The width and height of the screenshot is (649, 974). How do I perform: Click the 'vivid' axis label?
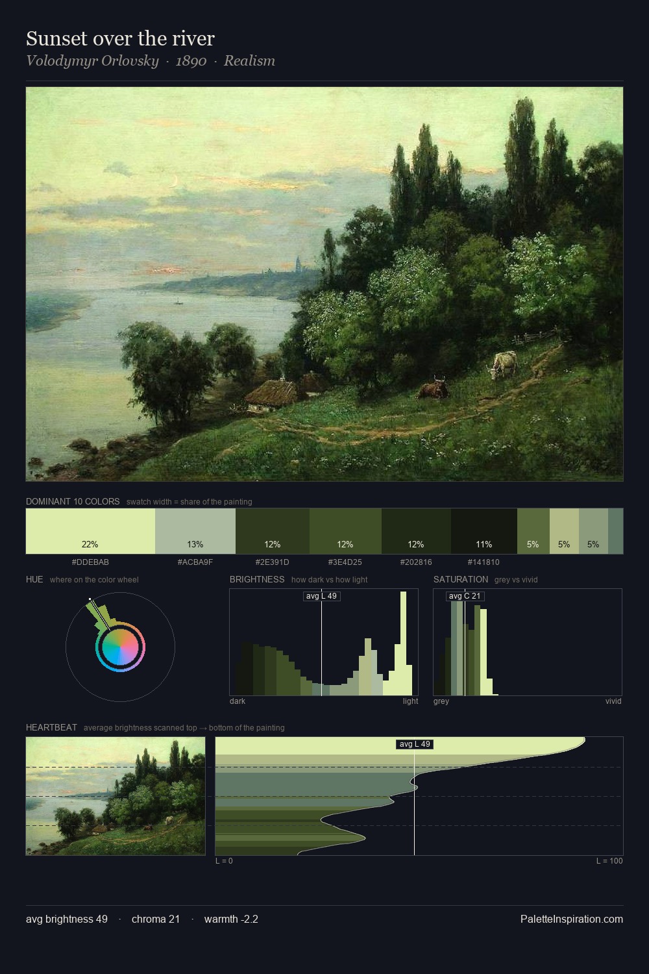[613, 701]
